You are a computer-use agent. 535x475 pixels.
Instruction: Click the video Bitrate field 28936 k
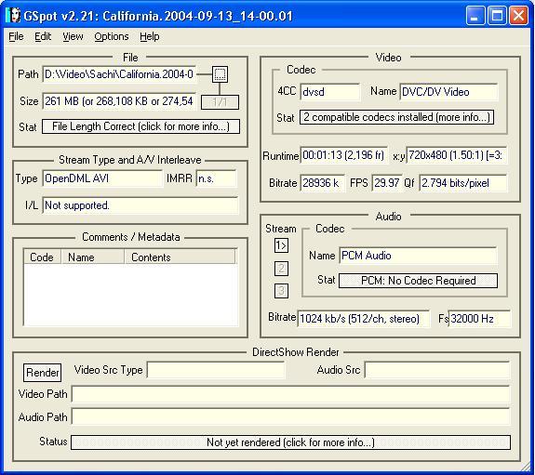pos(323,183)
